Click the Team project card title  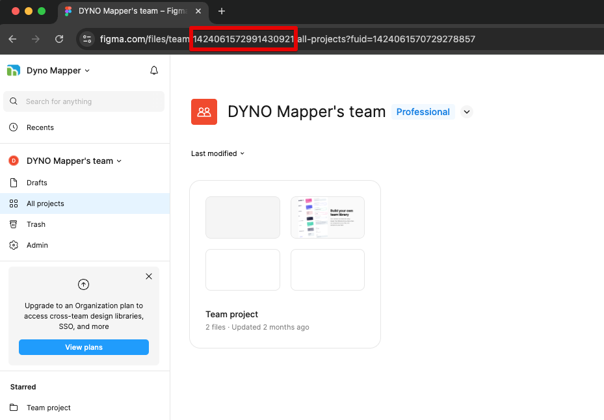point(232,315)
